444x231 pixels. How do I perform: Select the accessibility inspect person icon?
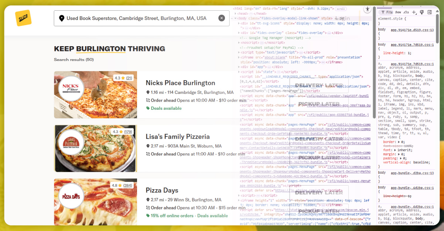[368, 9]
